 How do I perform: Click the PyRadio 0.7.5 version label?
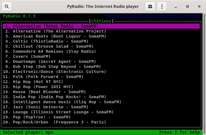[19, 16]
